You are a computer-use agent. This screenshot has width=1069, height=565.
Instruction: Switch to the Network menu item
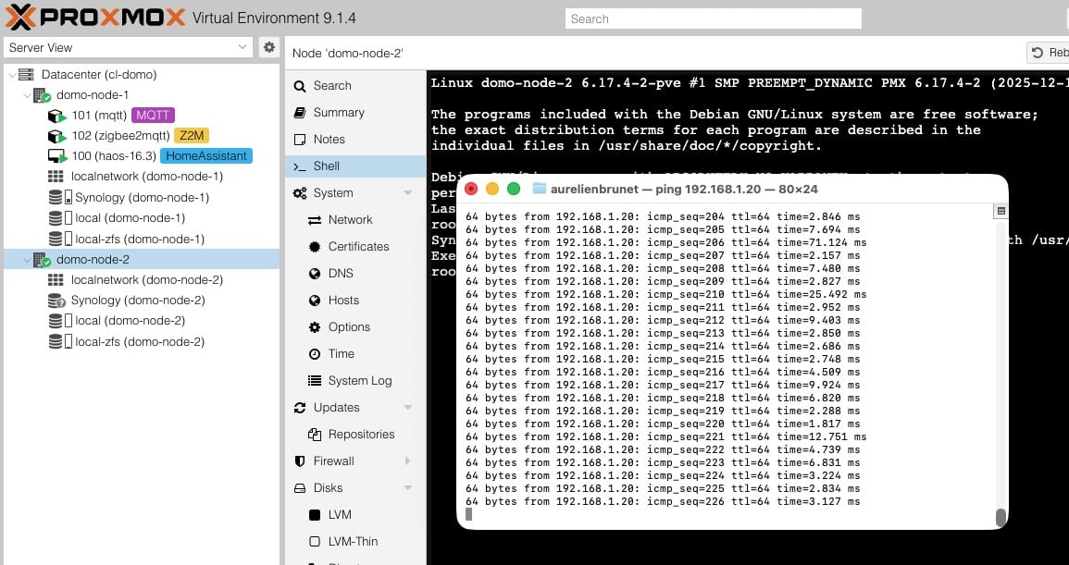350,220
